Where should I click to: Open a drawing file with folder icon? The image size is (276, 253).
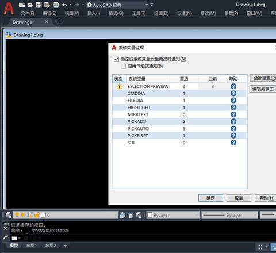(x=30, y=5)
